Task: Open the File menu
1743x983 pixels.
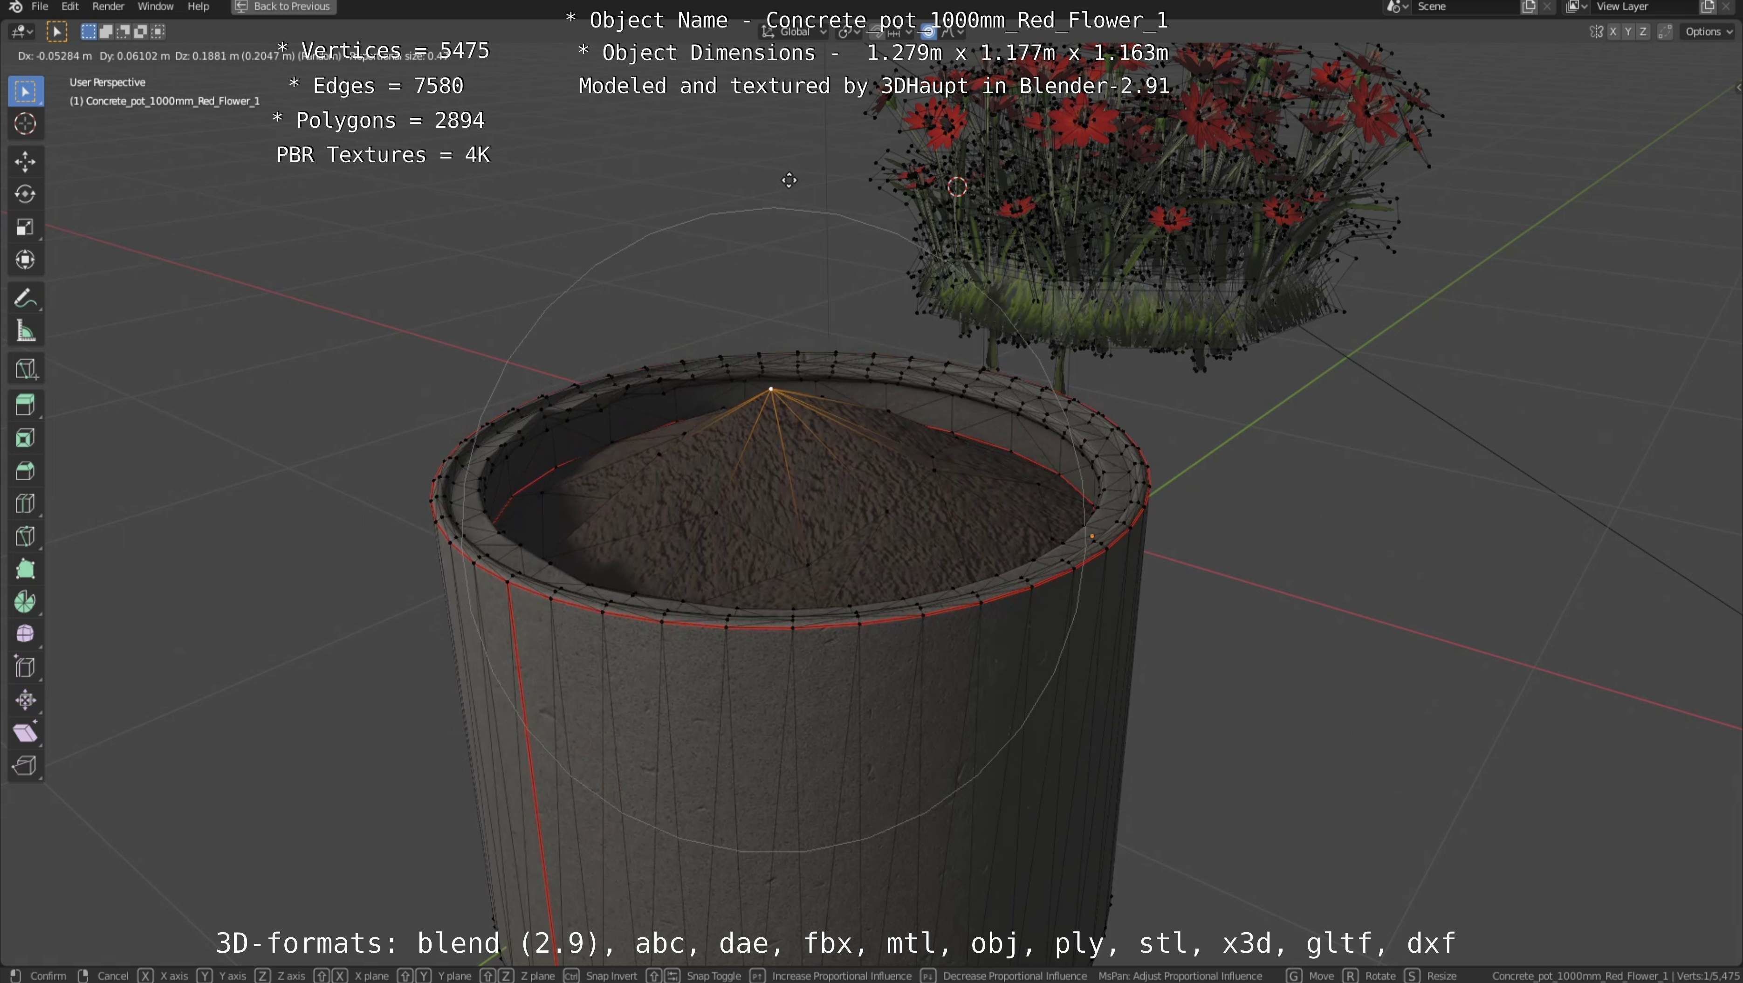Action: (40, 6)
